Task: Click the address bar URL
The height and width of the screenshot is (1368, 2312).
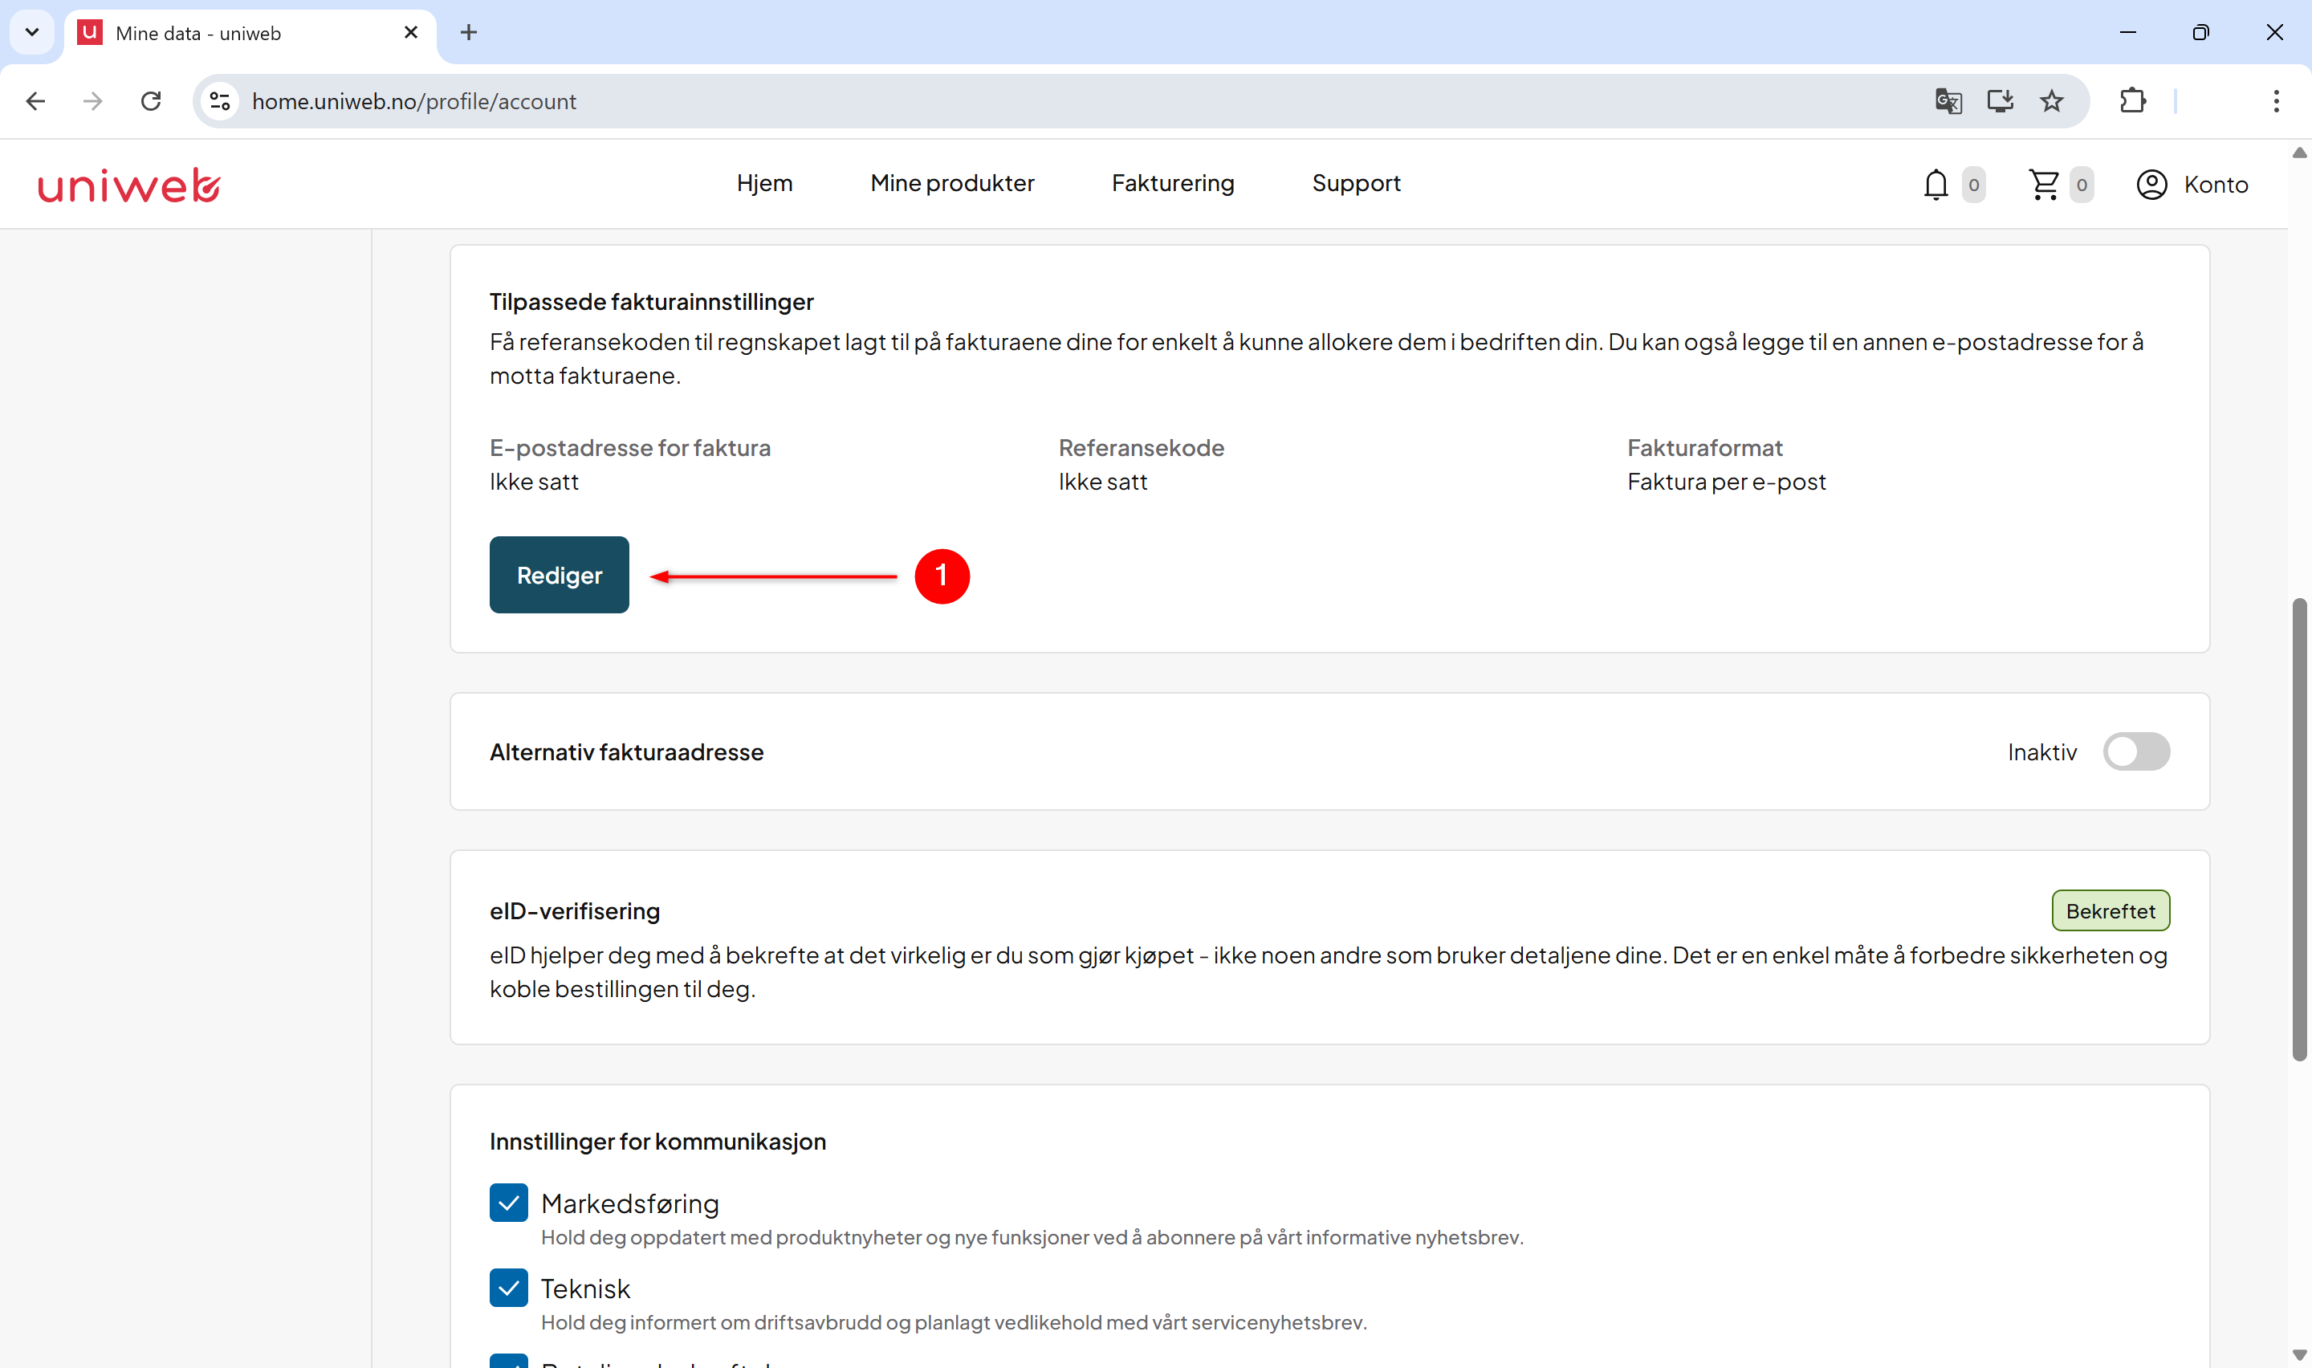Action: pos(415,101)
